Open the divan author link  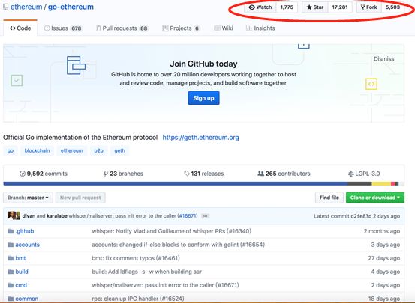[x=29, y=216]
